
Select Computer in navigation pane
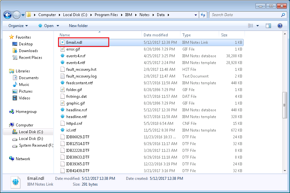coord(24,125)
